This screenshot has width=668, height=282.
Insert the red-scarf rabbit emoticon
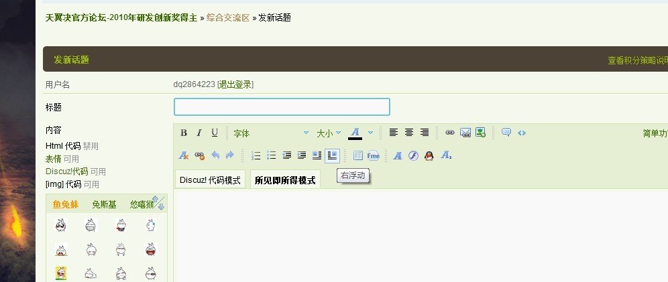click(x=121, y=225)
